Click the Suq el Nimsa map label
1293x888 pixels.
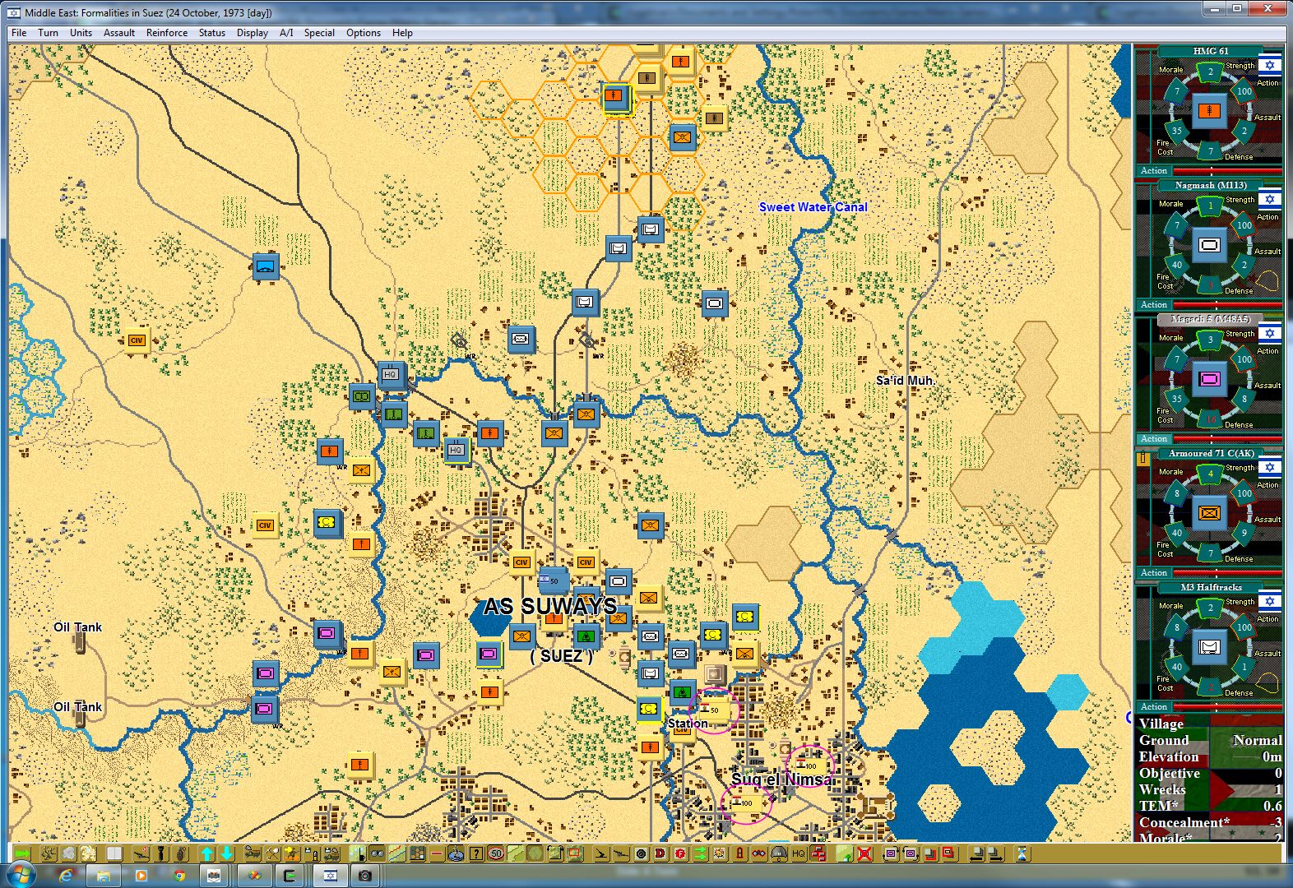(x=782, y=779)
